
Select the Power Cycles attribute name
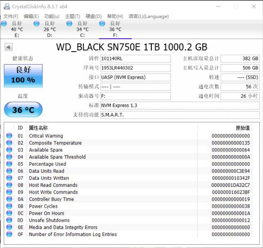(43, 206)
